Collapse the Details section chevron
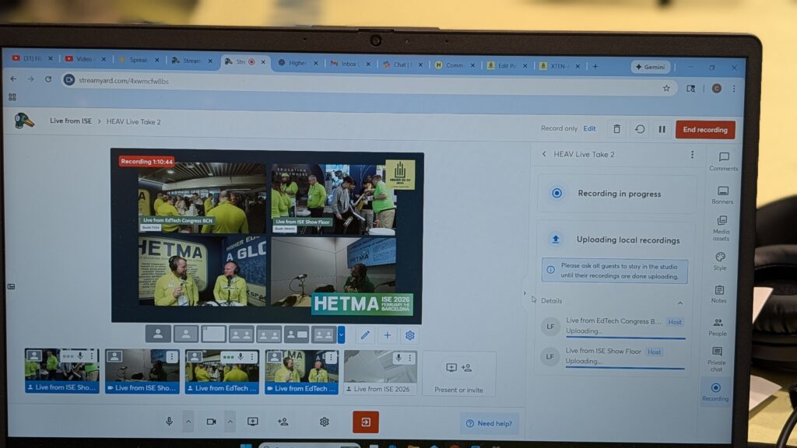Image resolution: width=797 pixels, height=448 pixels. pyautogui.click(x=679, y=303)
